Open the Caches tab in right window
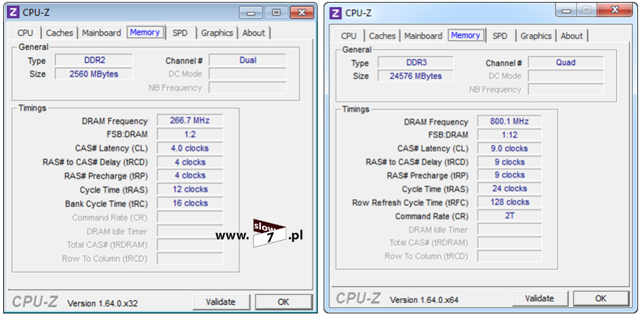This screenshot has height=316, width=640. click(382, 36)
